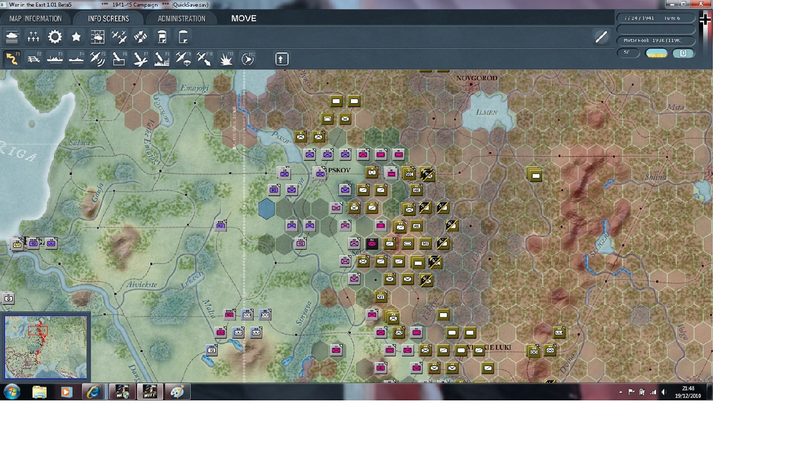This screenshot has width=810, height=455.
Task: Open the production gear icon
Action: pos(55,37)
